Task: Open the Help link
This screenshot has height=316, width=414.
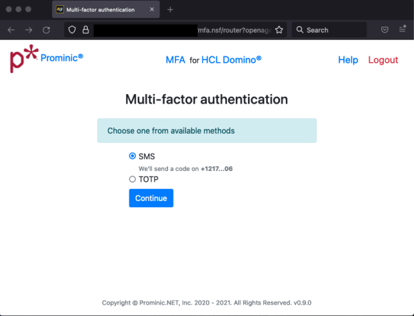Action: [x=348, y=59]
